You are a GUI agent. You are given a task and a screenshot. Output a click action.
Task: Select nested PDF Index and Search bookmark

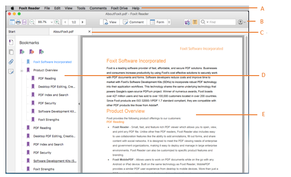coord(53,95)
